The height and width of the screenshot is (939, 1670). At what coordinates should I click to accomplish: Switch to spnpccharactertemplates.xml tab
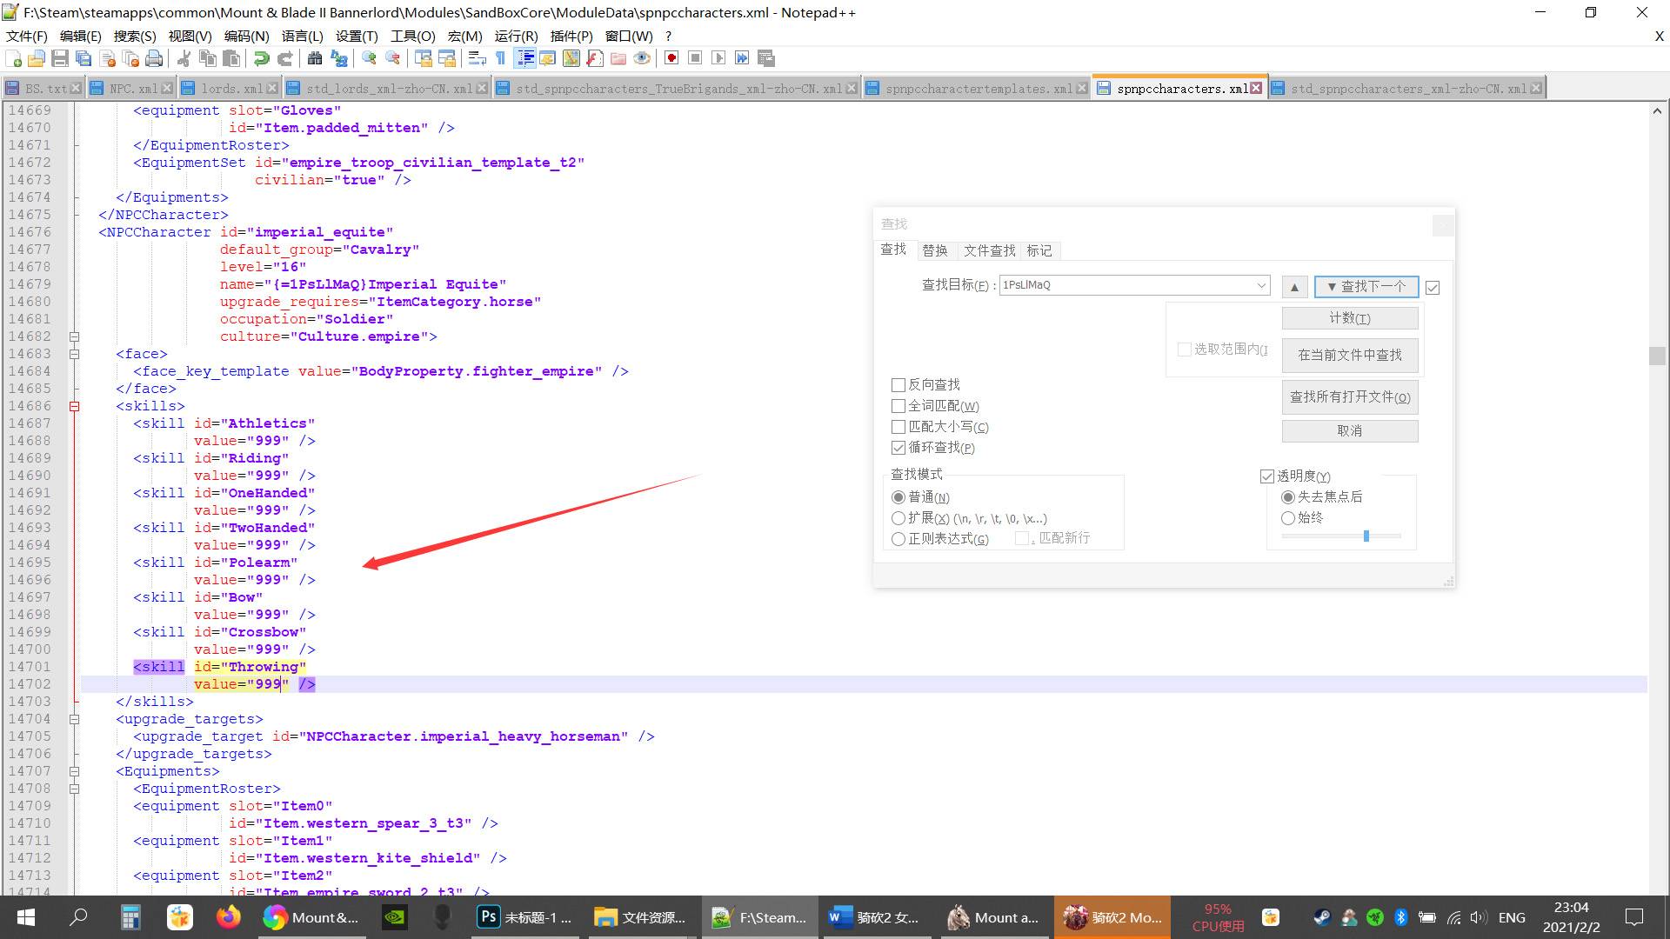[976, 89]
